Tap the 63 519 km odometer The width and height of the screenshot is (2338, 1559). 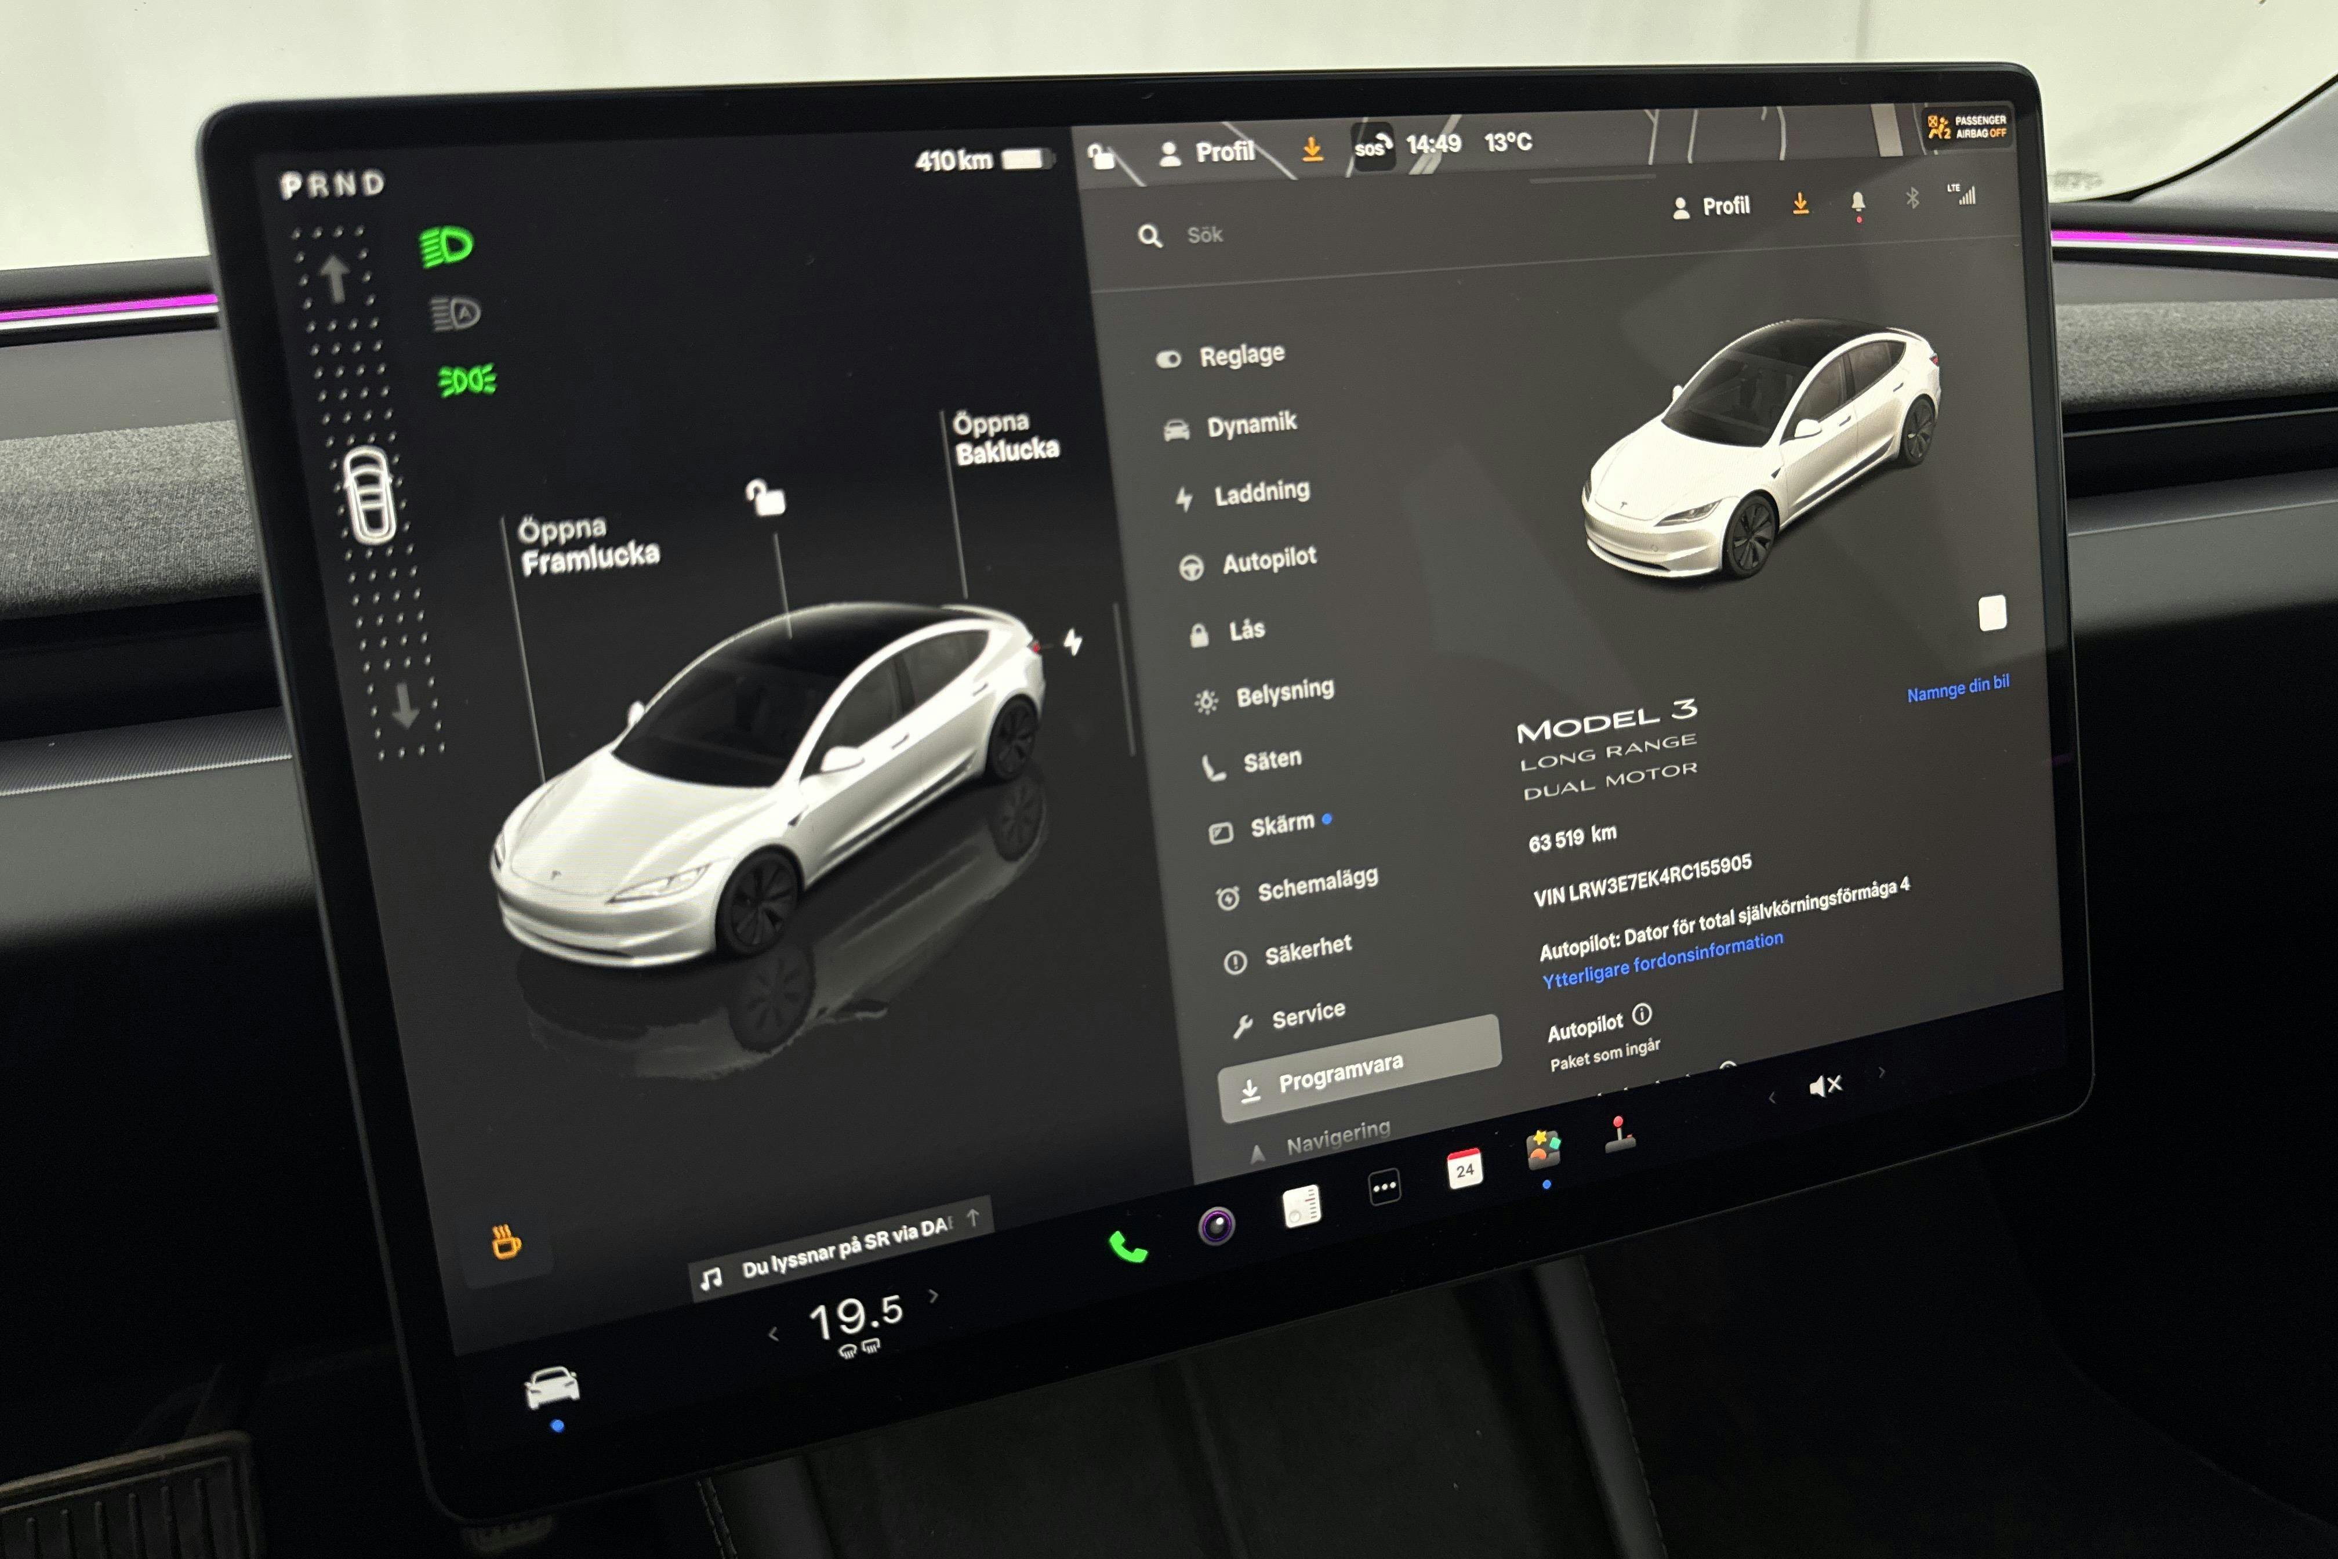(x=1573, y=837)
